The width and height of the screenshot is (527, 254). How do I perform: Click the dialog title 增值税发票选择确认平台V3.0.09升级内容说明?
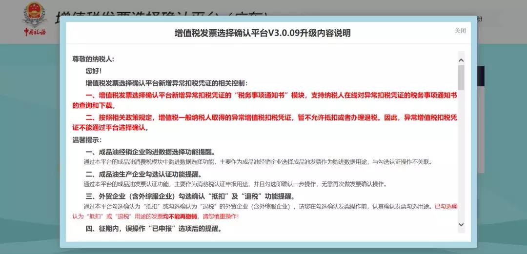(x=263, y=33)
